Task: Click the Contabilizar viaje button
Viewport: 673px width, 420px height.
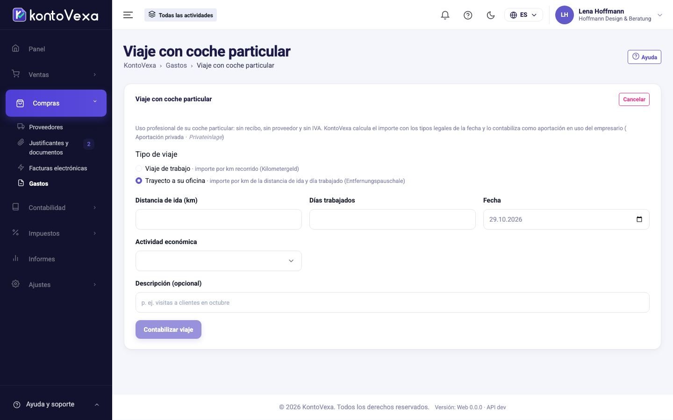Action: [168, 329]
